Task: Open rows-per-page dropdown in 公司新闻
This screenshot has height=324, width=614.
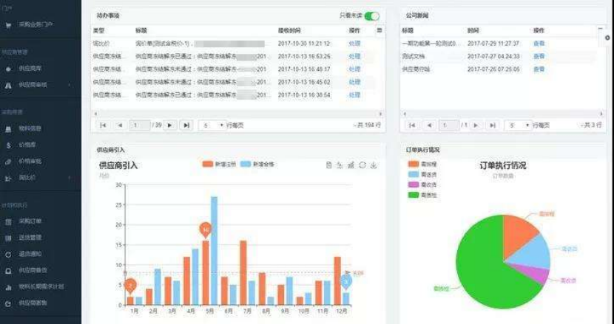Action: click(x=518, y=125)
